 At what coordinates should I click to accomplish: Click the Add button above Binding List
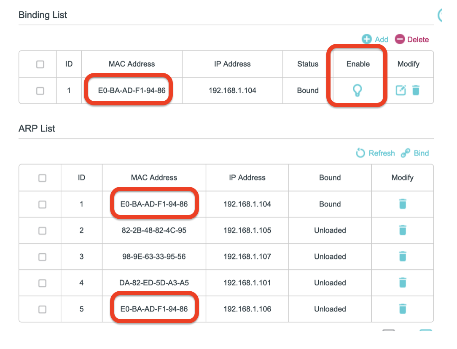[375, 39]
